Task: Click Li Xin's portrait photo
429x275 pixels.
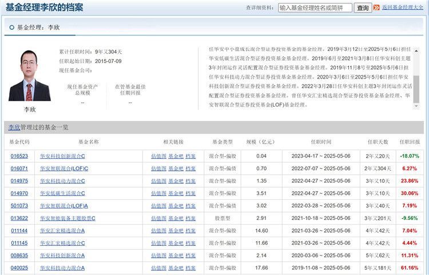Action: coord(29,75)
